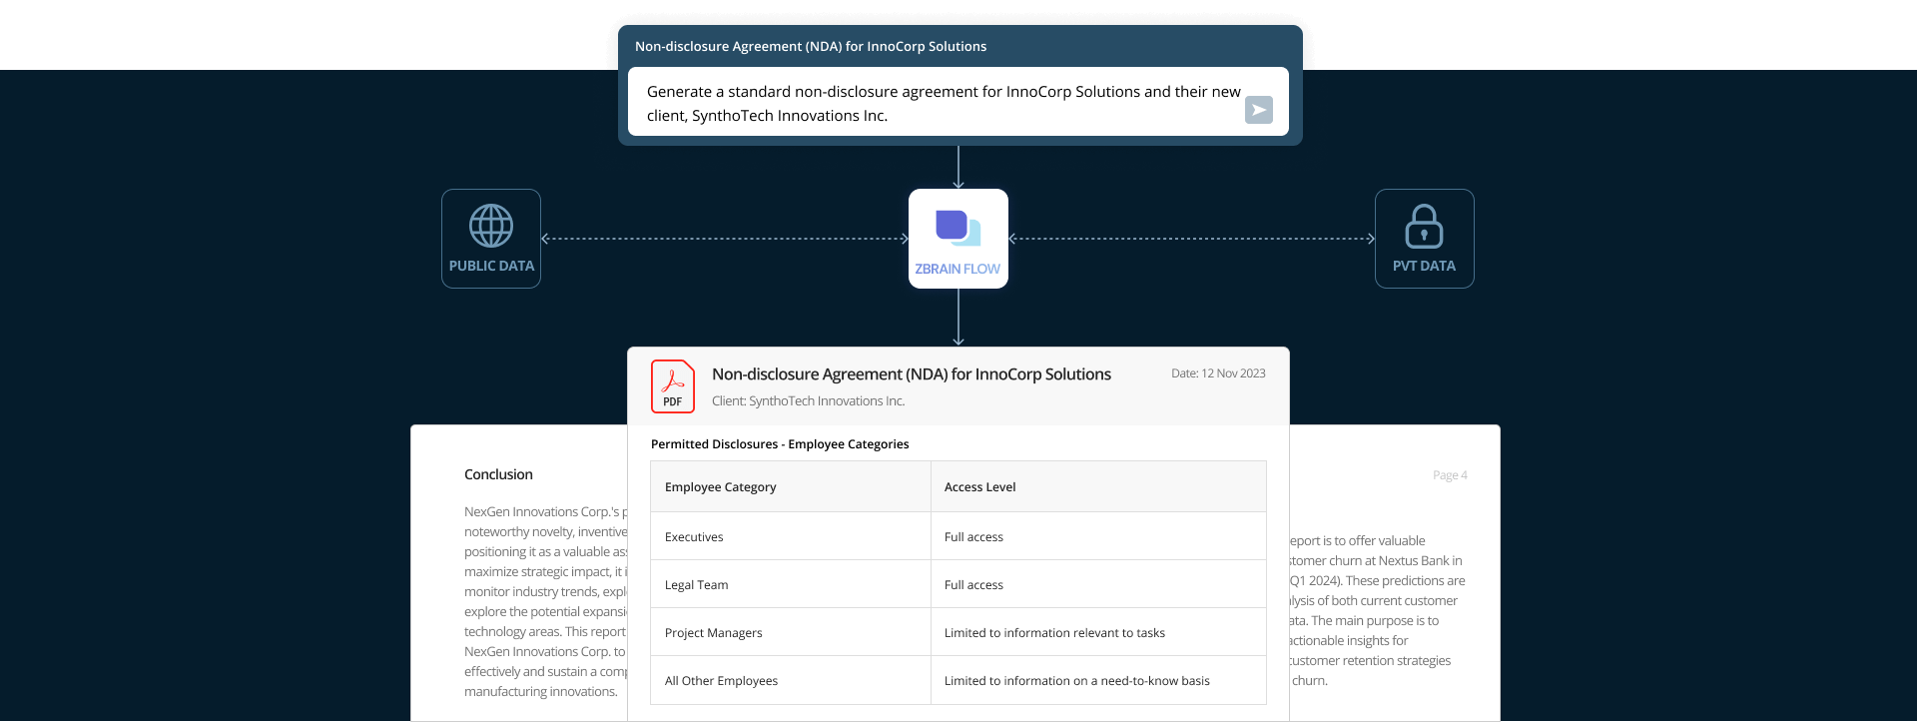Open the PDF file icon
The height and width of the screenshot is (722, 1917).
click(673, 386)
